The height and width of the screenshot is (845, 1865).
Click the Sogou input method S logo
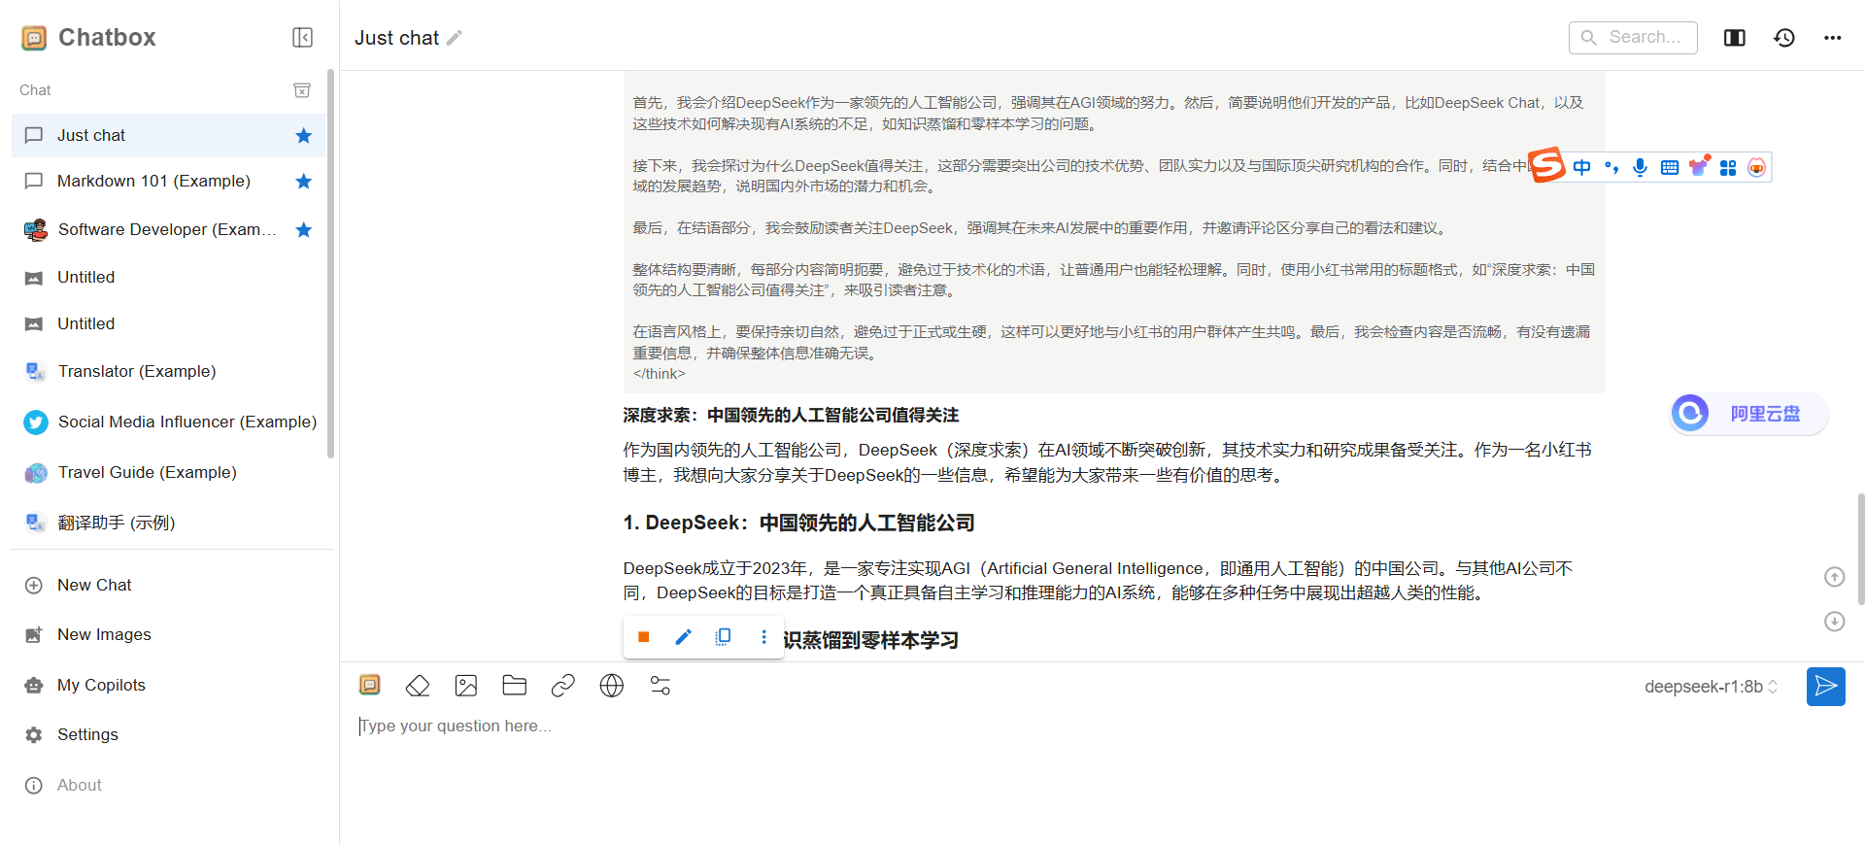click(1546, 165)
